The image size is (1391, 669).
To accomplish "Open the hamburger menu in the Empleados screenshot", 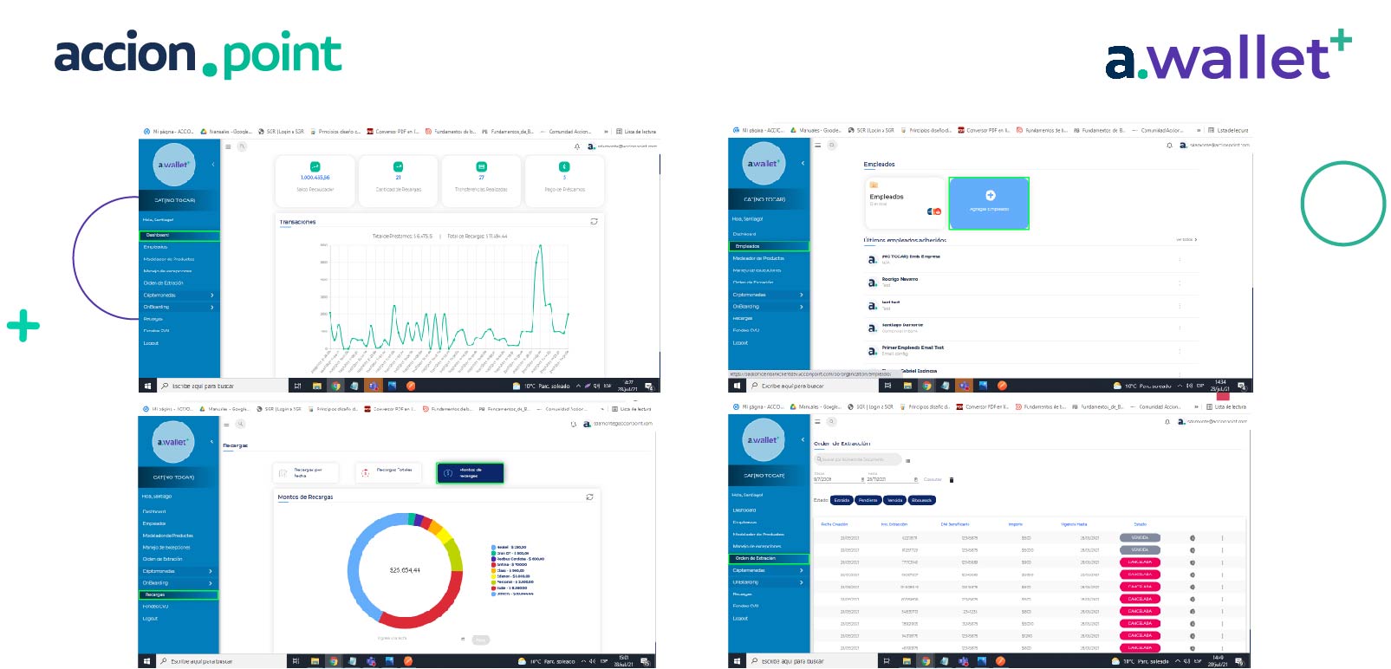I will pos(818,146).
